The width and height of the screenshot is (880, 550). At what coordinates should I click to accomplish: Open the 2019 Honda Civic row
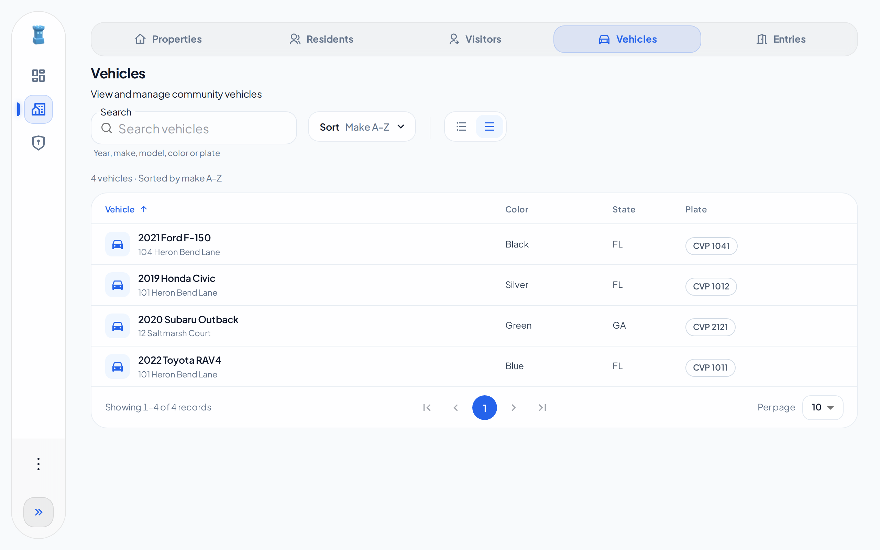474,285
